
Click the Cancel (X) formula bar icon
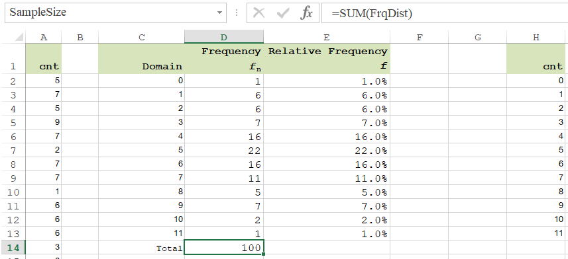tap(258, 13)
